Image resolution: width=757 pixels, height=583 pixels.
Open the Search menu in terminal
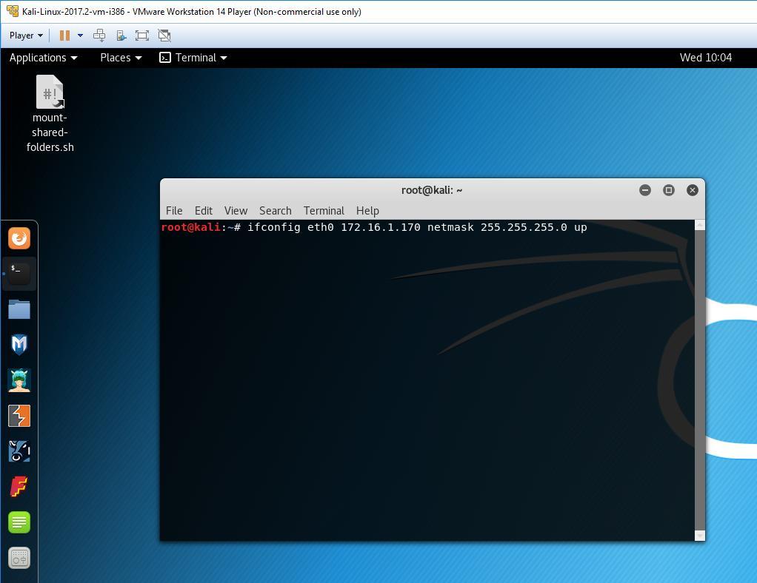pyautogui.click(x=276, y=211)
